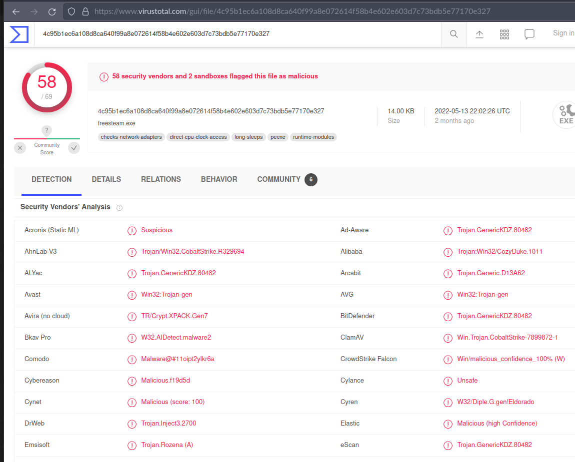Click warning icon on Ad-Aware row
Viewport: 575px width, 462px height.
pos(448,230)
